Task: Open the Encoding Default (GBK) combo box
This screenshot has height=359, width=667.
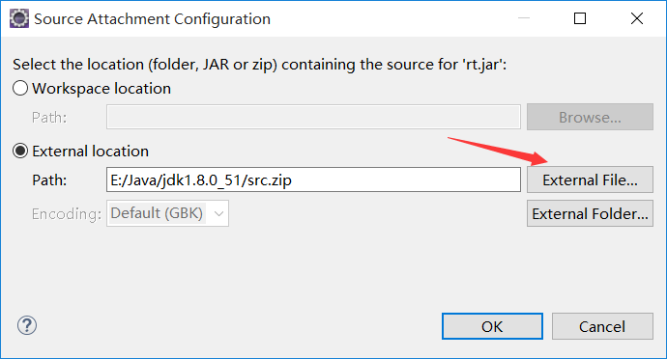Action: pos(167,213)
